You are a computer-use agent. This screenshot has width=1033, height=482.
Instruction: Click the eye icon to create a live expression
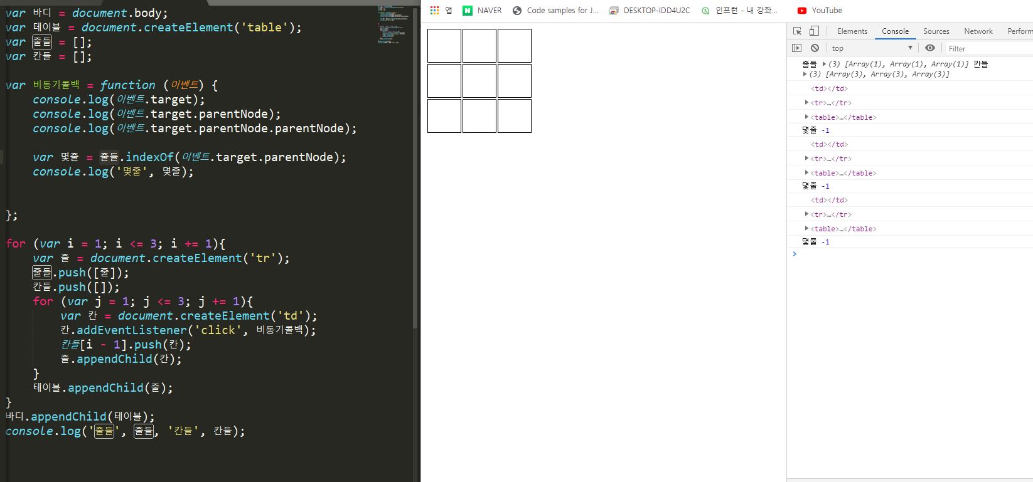pyautogui.click(x=930, y=48)
